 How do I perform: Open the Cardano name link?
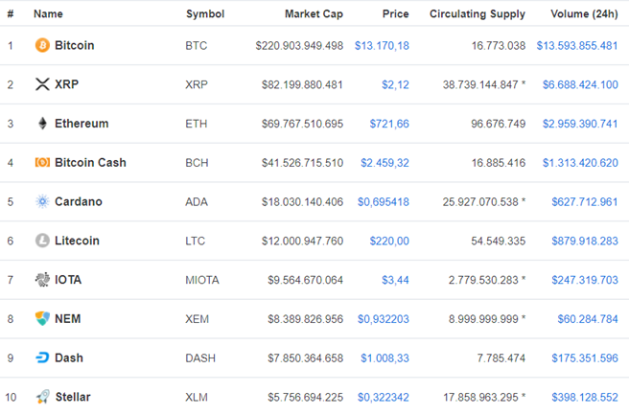coord(79,201)
